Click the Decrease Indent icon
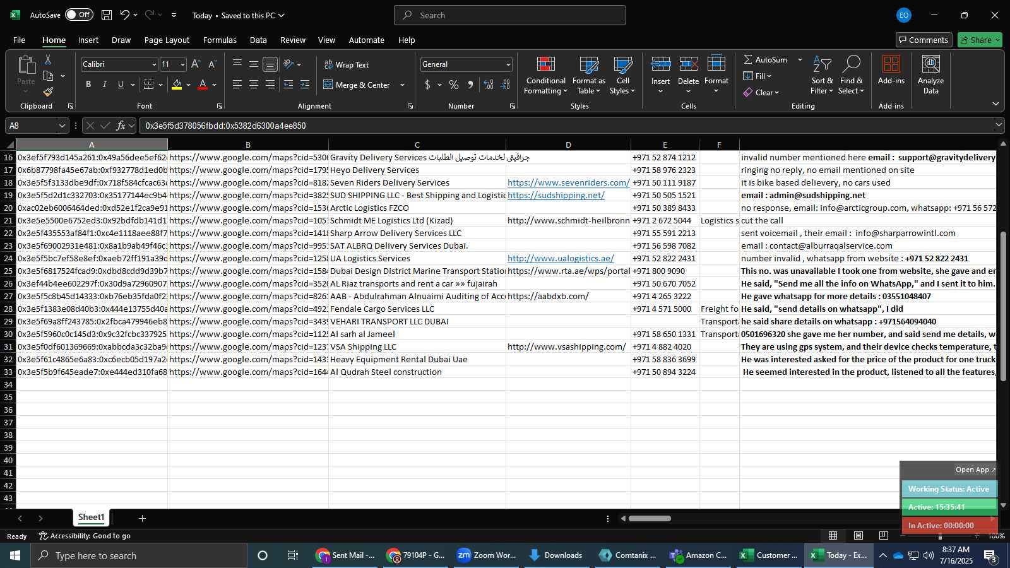 (288, 85)
